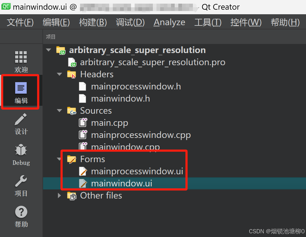
Task: Collapse the Headers folder
Action: (x=59, y=74)
